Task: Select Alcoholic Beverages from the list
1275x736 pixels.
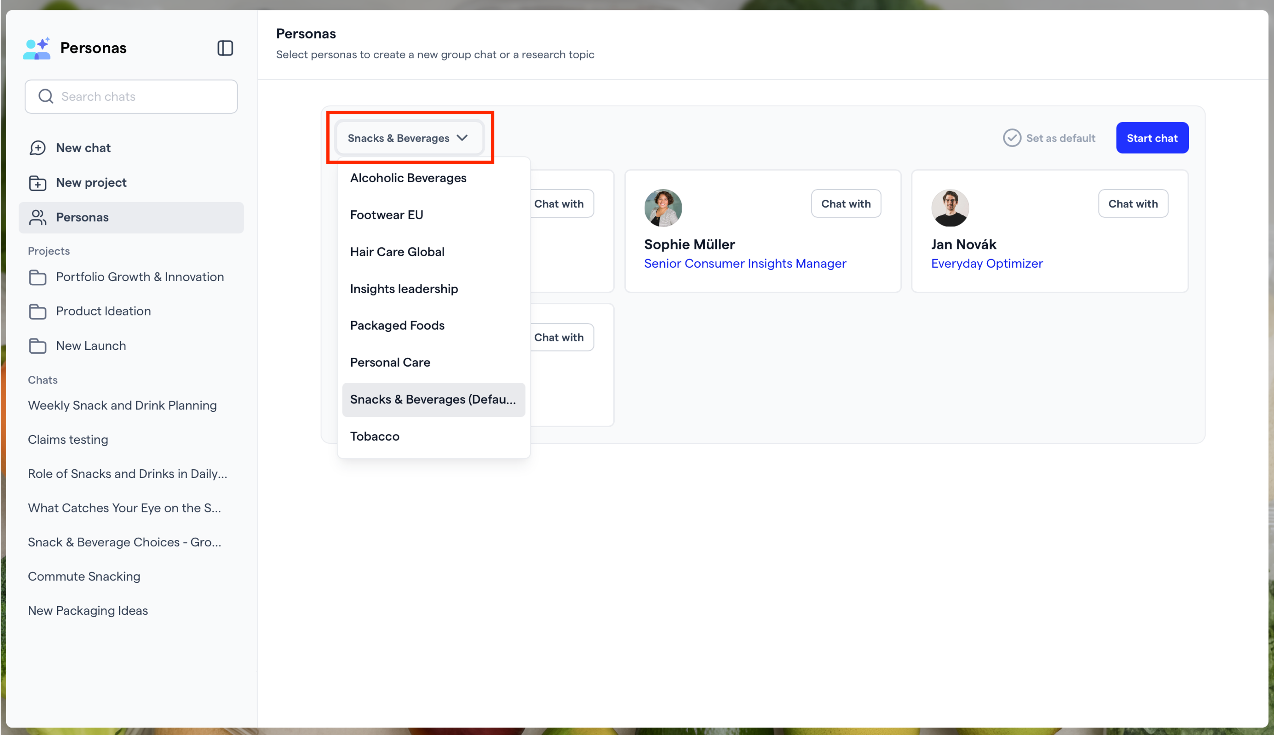Action: (x=434, y=178)
